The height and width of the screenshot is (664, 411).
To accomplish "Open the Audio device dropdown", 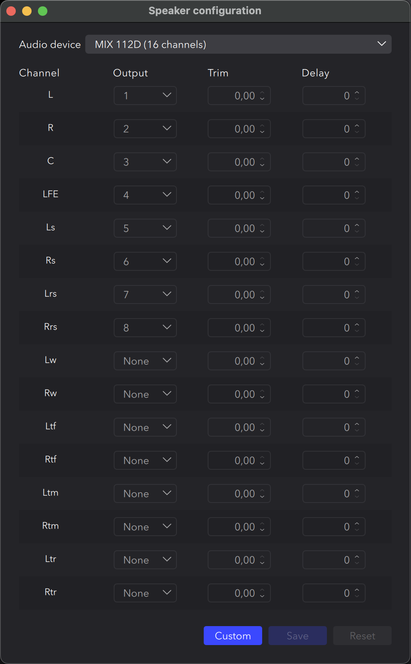I will 238,44.
